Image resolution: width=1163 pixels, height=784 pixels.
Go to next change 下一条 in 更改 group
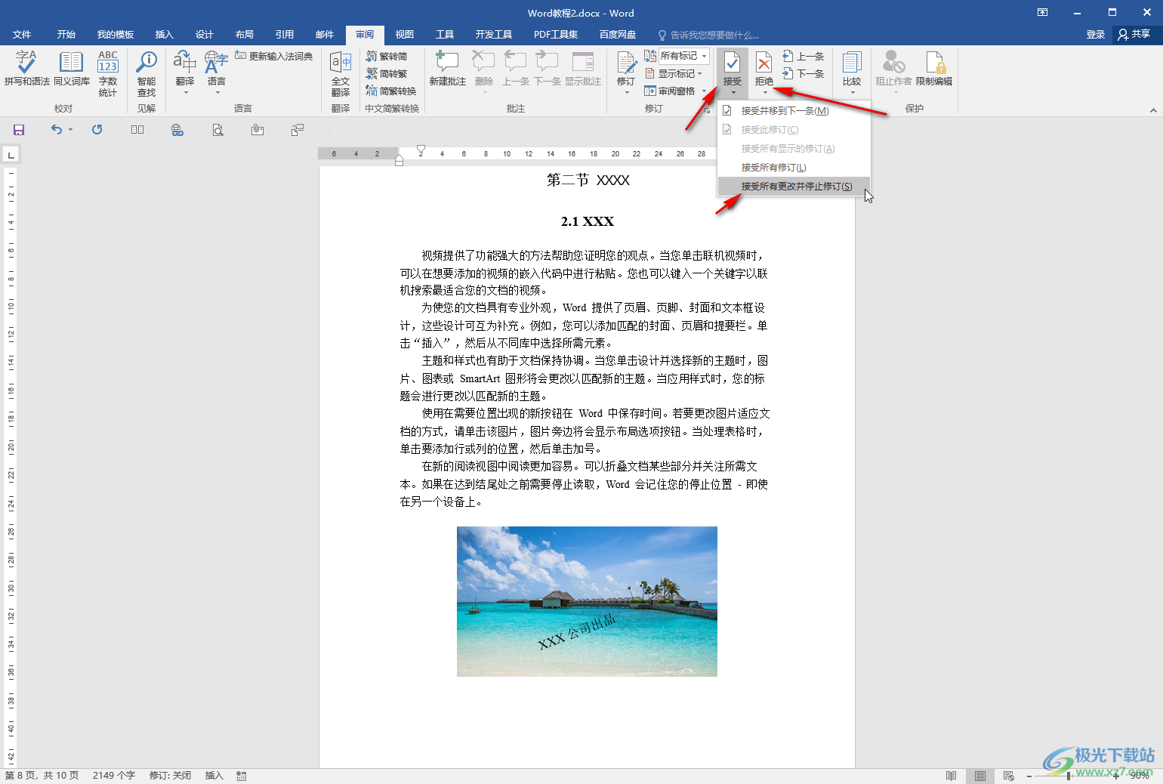tap(804, 73)
